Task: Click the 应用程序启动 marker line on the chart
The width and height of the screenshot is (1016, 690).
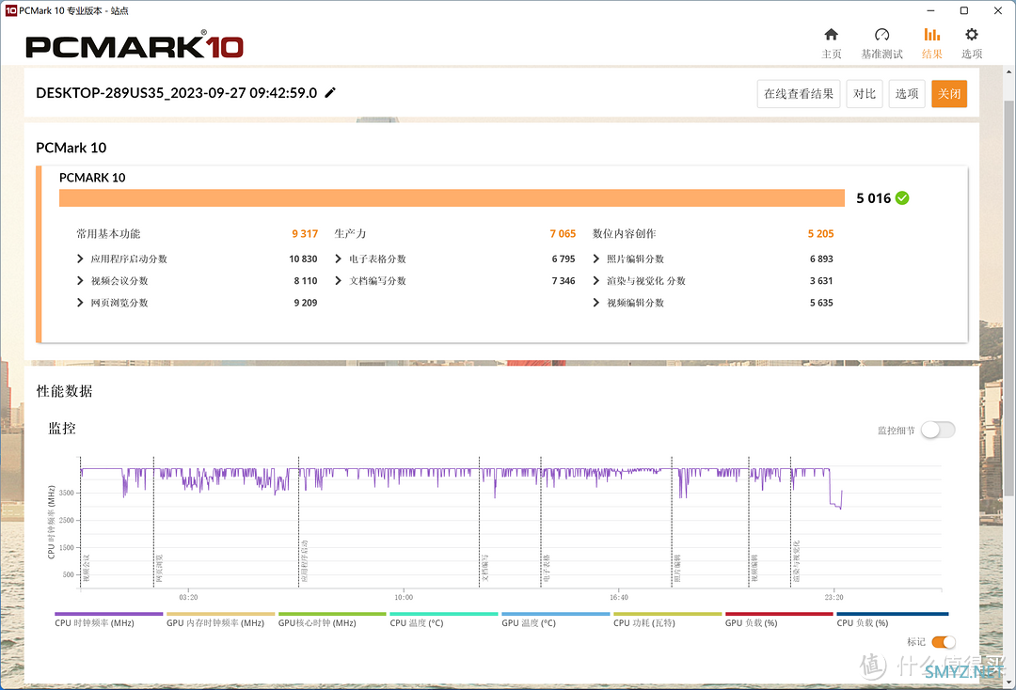Action: click(299, 522)
